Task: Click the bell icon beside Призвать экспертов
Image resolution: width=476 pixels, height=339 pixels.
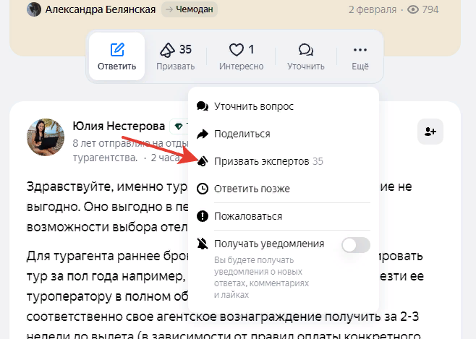Action: pos(203,161)
